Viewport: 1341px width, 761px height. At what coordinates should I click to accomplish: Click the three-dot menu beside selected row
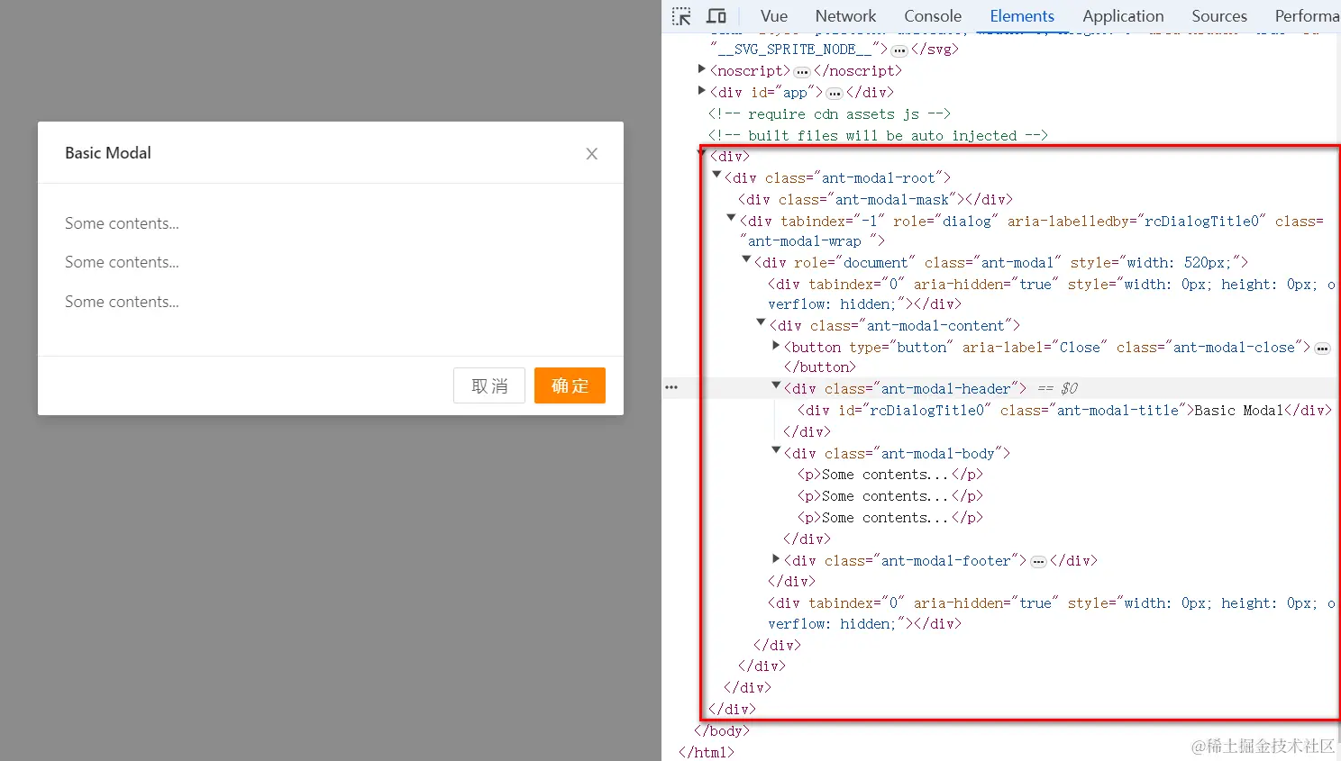click(x=671, y=387)
